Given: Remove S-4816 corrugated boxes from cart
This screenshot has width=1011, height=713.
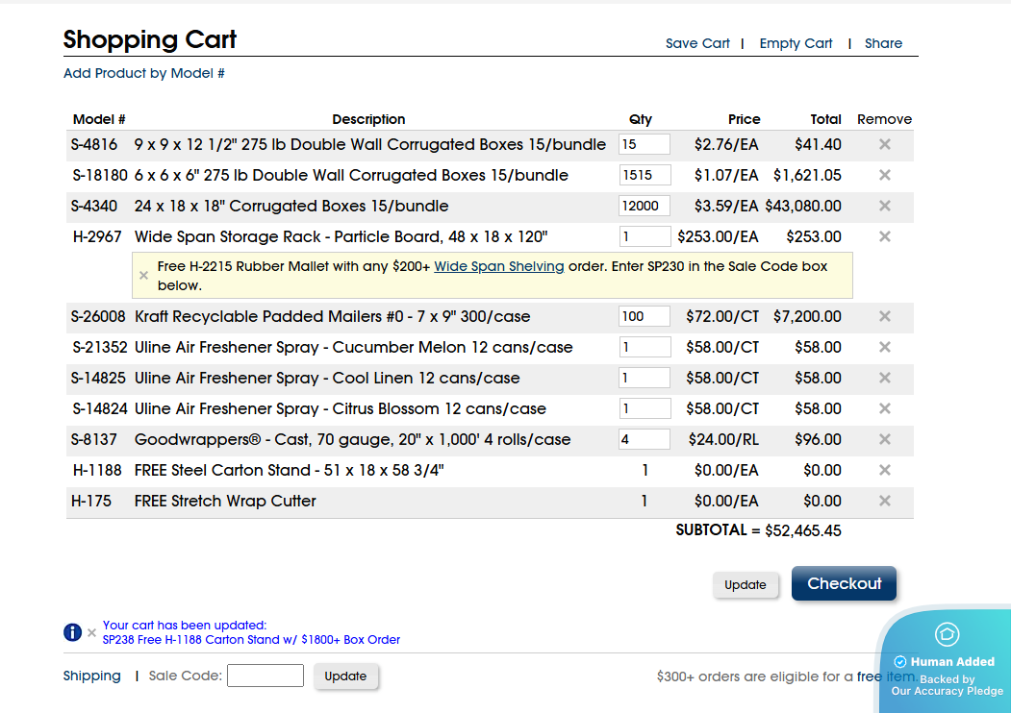Looking at the screenshot, I should [x=884, y=144].
